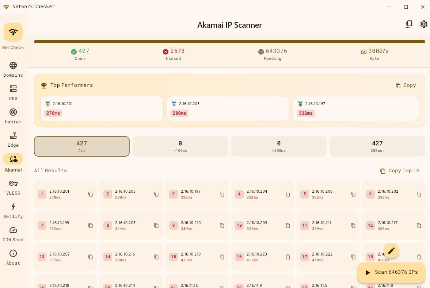Click the 643376 Pending counter
This screenshot has width=430, height=288.
point(272,54)
